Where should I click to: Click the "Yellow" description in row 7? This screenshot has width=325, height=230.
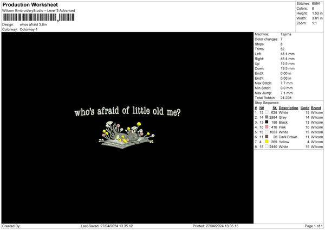(284, 142)
